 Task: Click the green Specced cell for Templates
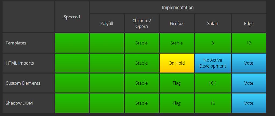click(72, 43)
